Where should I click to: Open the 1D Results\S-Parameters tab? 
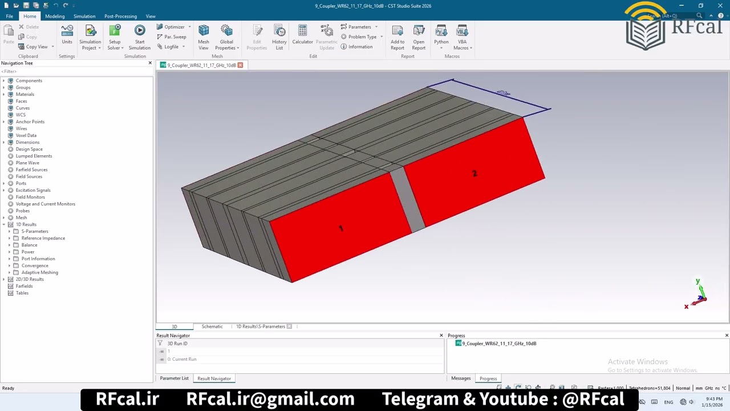[x=261, y=327]
